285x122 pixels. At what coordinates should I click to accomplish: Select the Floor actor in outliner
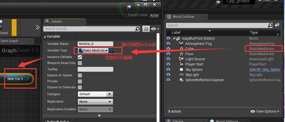click(189, 54)
